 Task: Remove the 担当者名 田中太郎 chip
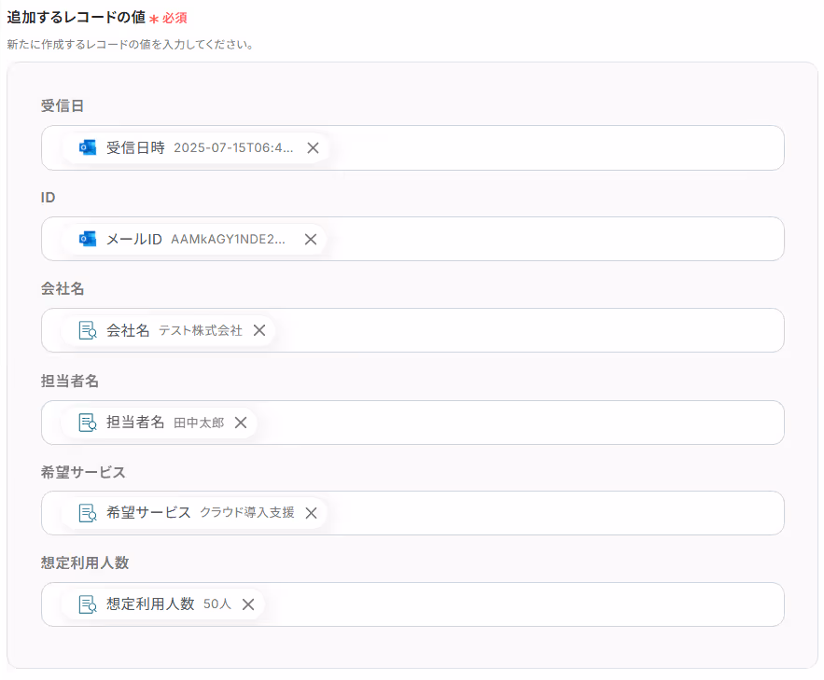[x=241, y=423]
